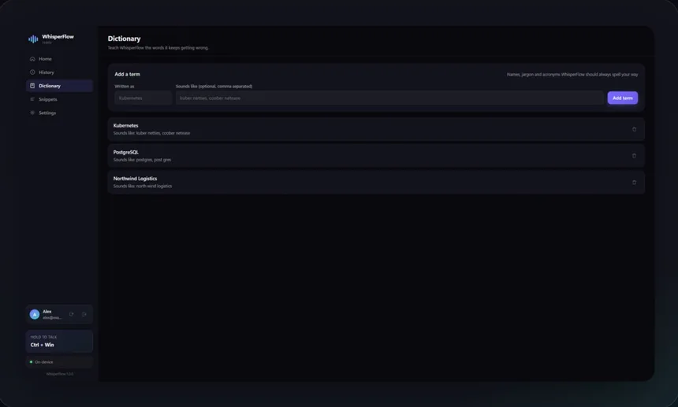Screen dimensions: 678x407
Task: Click the Alex avatar circle
Action: [35, 314]
